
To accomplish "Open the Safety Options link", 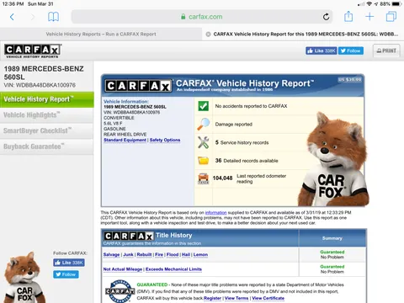I will point(165,140).
